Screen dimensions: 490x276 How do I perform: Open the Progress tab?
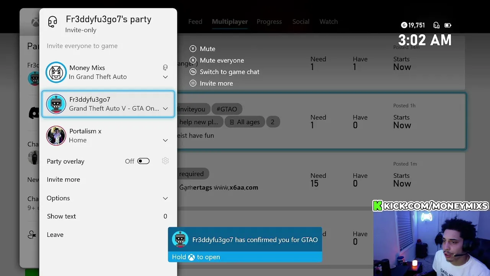tap(269, 21)
